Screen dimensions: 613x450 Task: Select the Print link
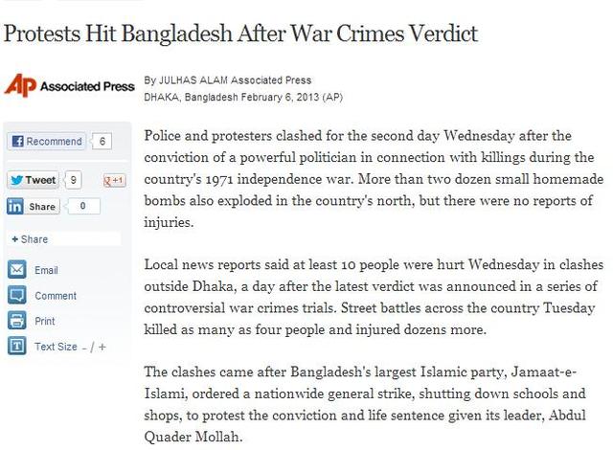[x=45, y=321]
